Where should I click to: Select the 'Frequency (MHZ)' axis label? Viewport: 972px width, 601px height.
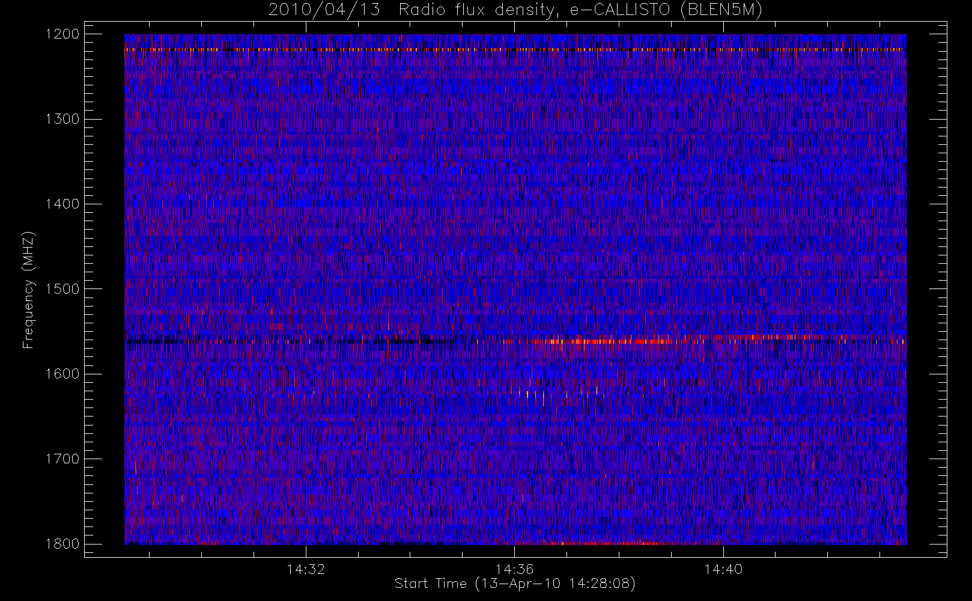[28, 290]
